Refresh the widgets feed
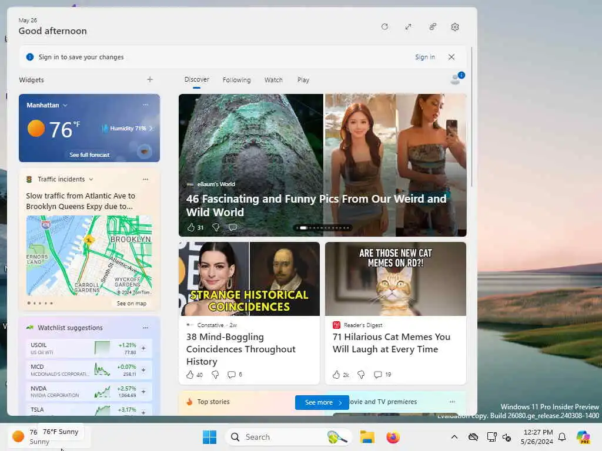The width and height of the screenshot is (602, 451). point(384,27)
